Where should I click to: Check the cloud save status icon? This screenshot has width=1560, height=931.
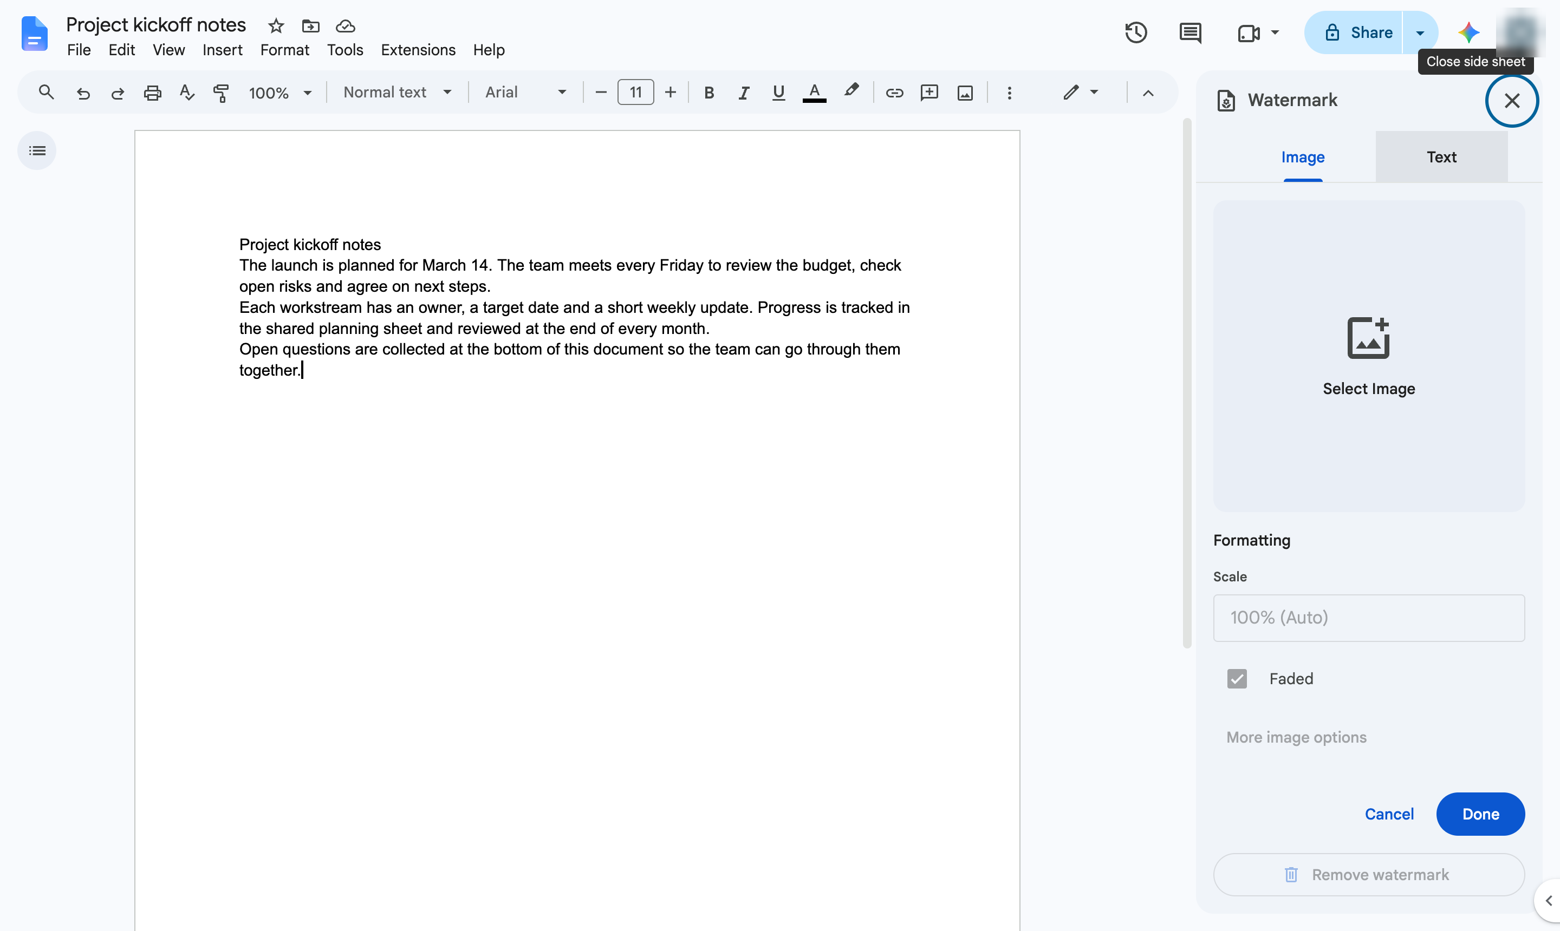click(x=345, y=26)
